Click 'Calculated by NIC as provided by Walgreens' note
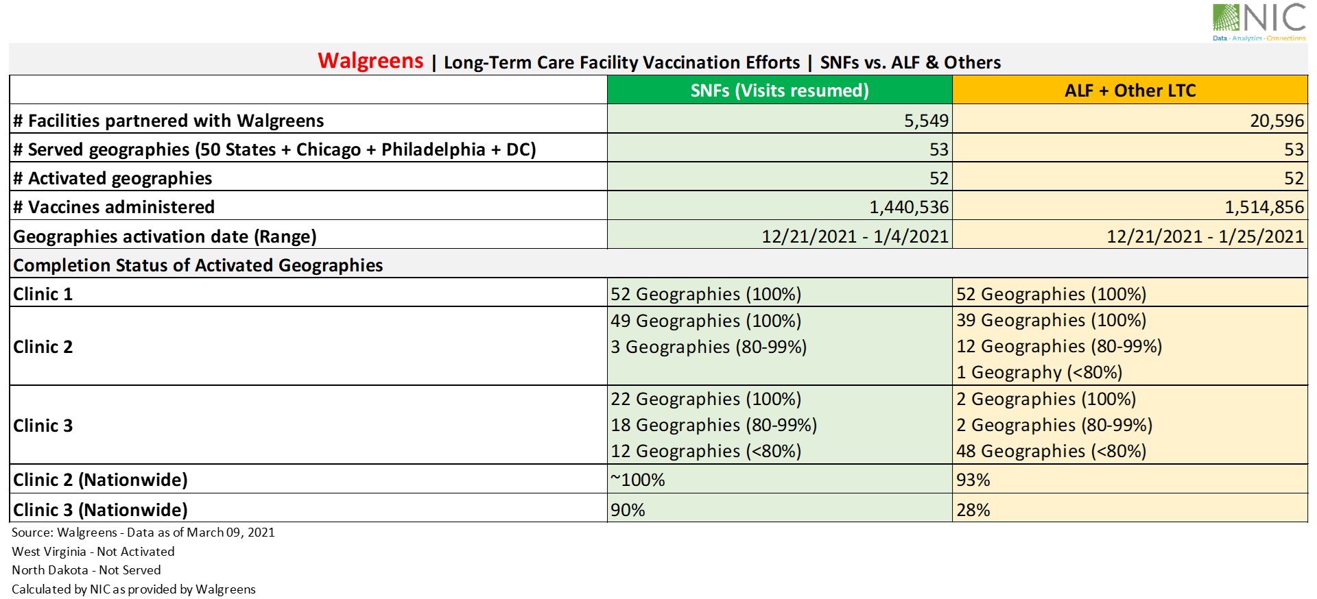Screen dimensions: 1317x599 pyautogui.click(x=134, y=589)
